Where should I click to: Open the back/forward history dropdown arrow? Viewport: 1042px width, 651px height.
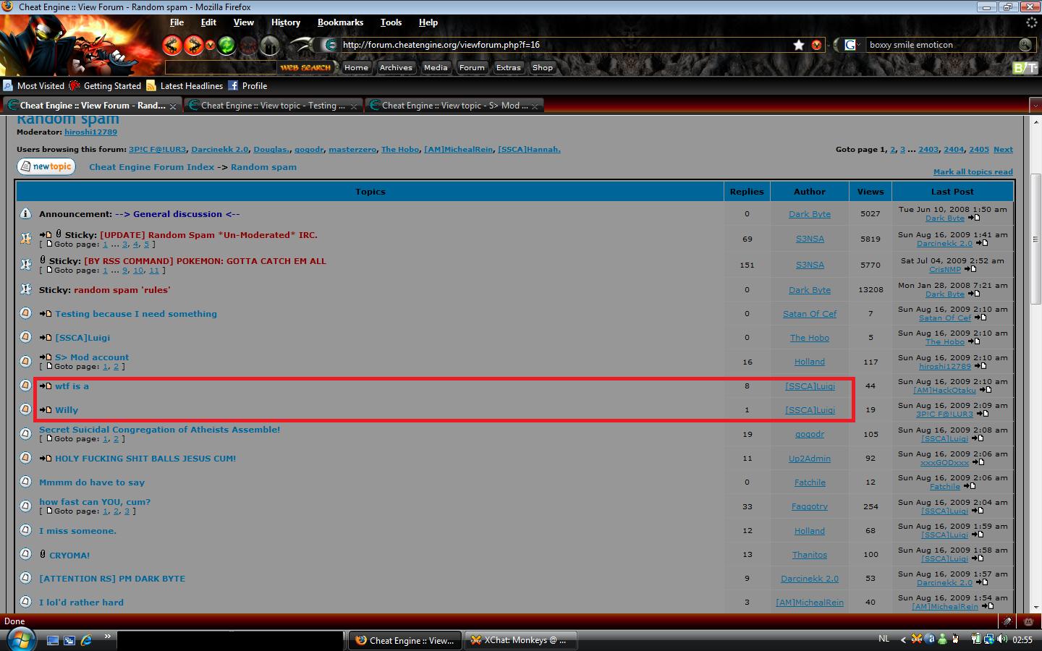click(x=211, y=45)
